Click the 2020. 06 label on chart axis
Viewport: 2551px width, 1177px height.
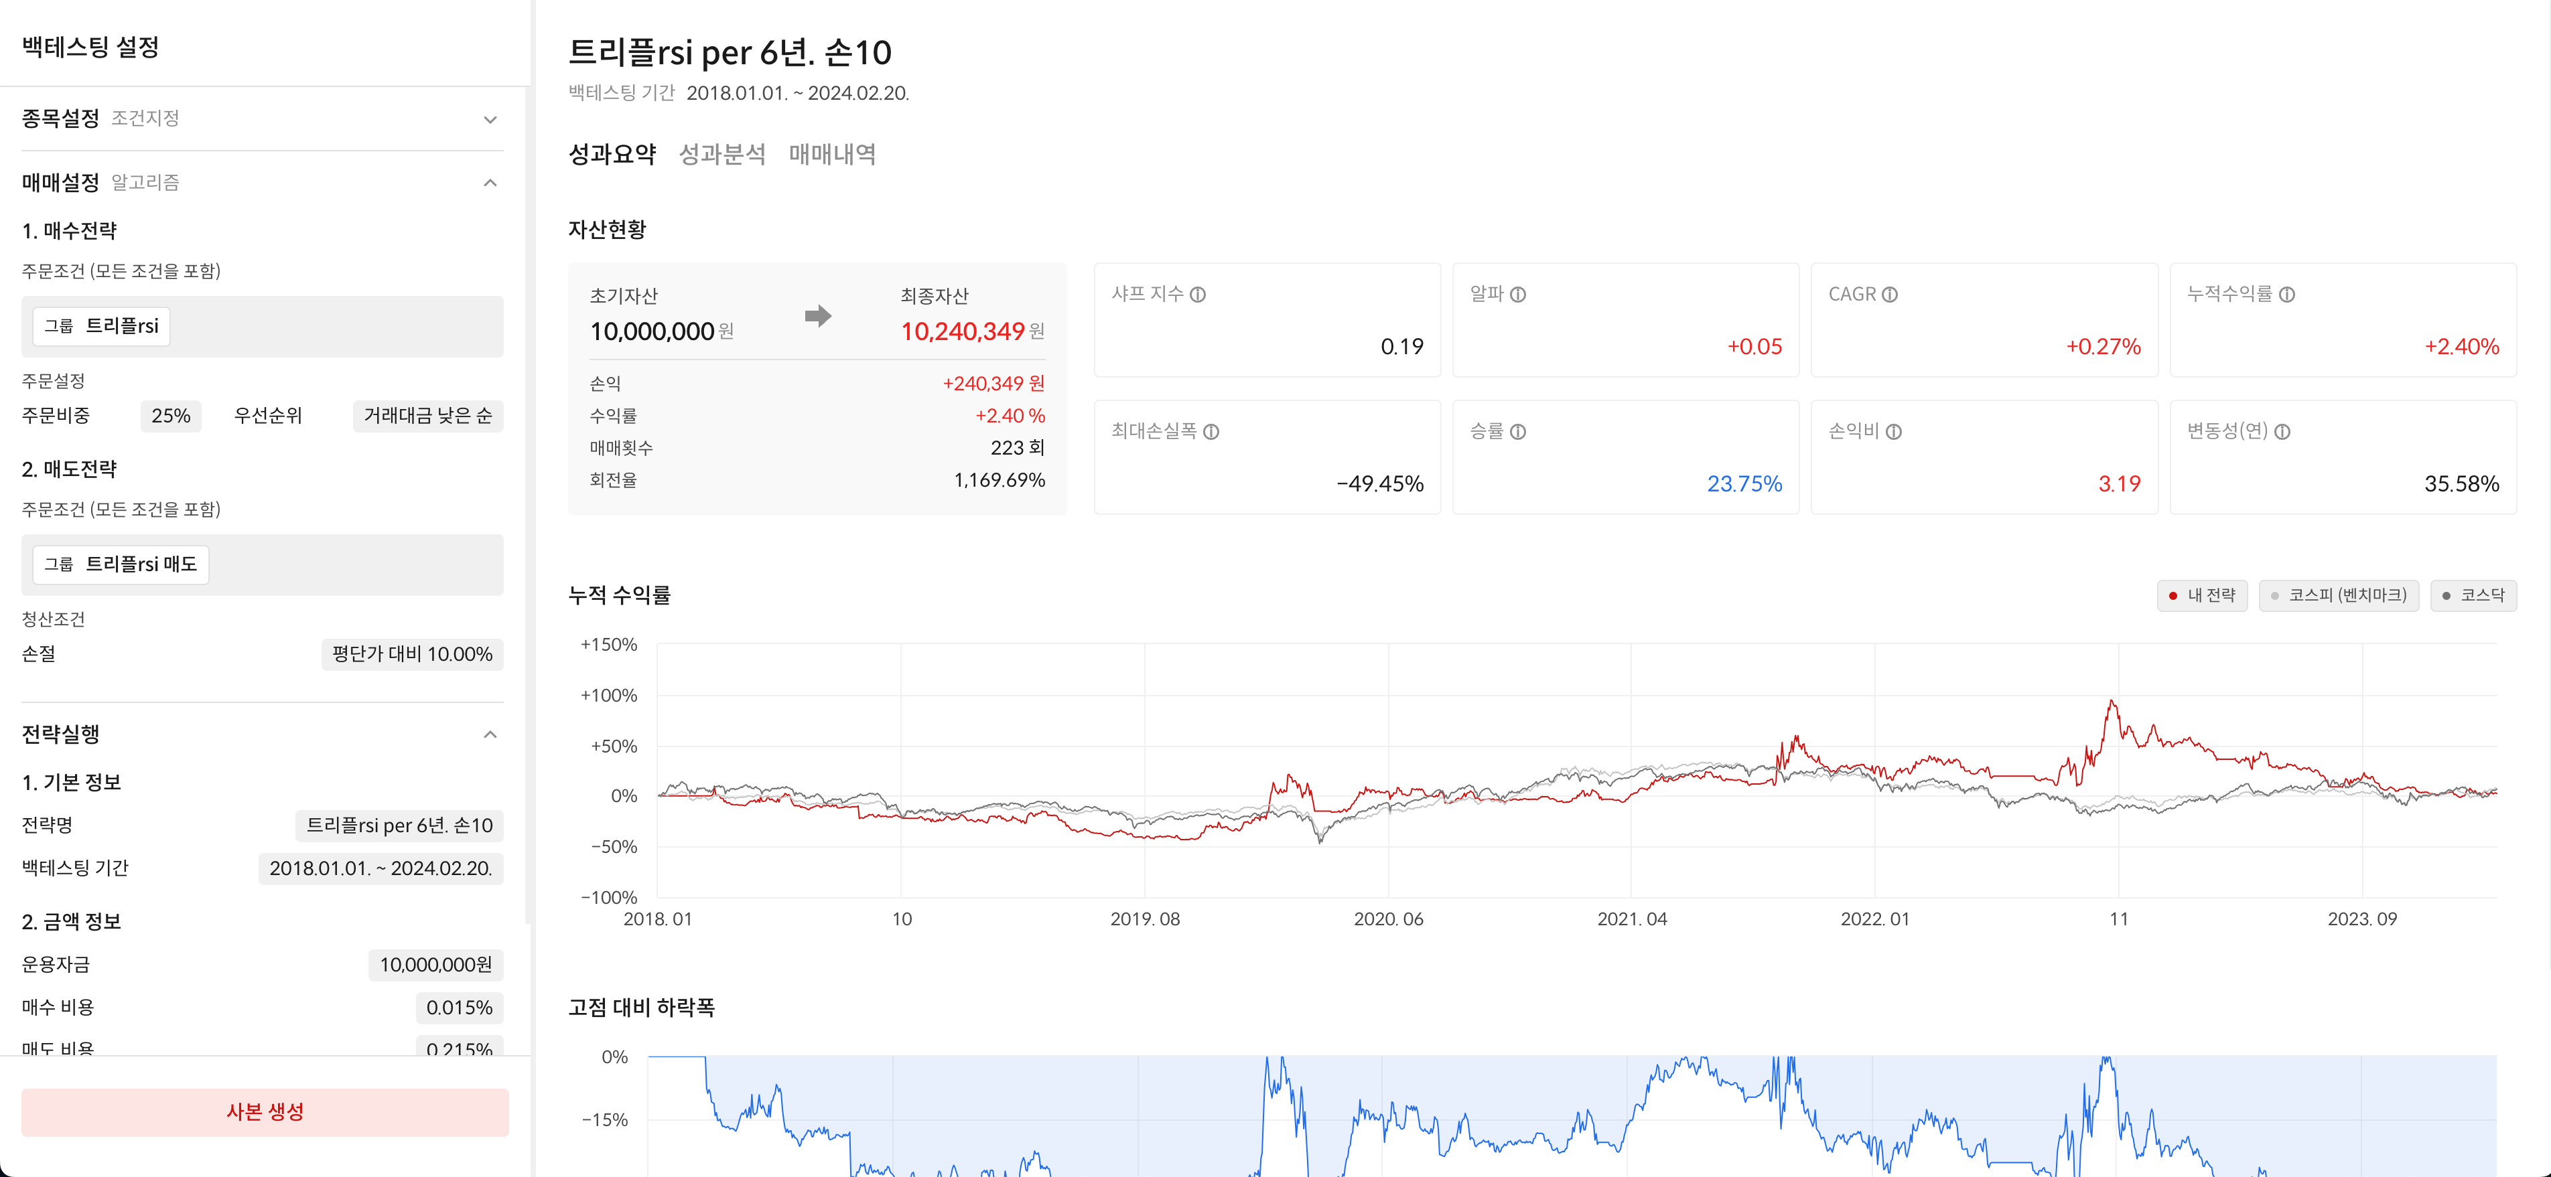click(1389, 920)
